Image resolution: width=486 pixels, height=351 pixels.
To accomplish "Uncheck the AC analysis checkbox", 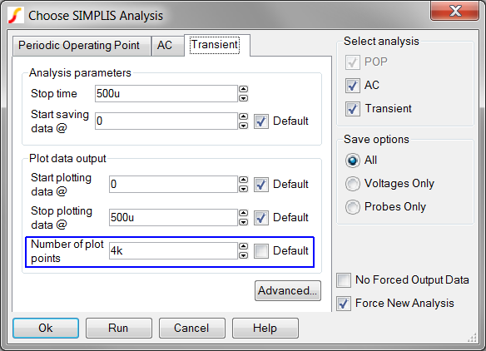I will click(353, 86).
